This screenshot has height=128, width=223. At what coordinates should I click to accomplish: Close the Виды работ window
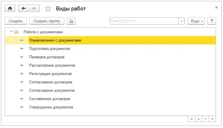point(216,7)
